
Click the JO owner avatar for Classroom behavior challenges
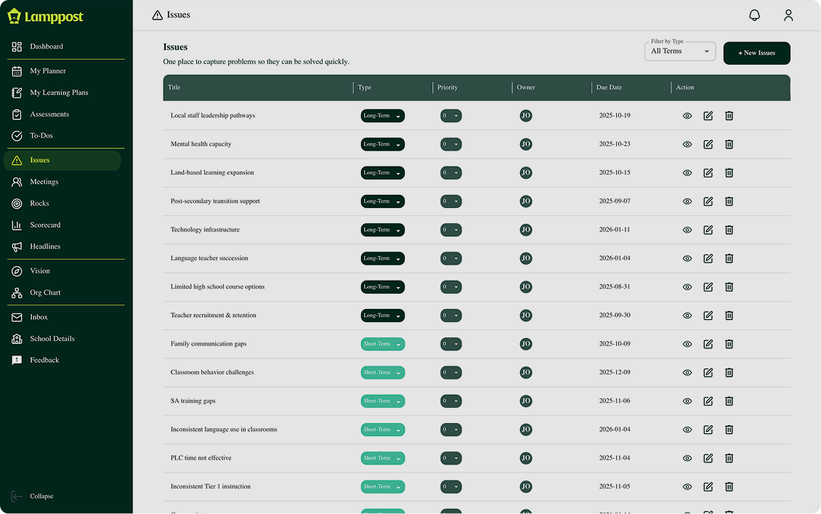[525, 372]
